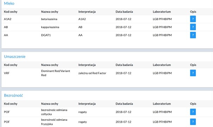Click question icon for celtycka polledness
Viewport: 213px width, 127px height.
point(193,112)
